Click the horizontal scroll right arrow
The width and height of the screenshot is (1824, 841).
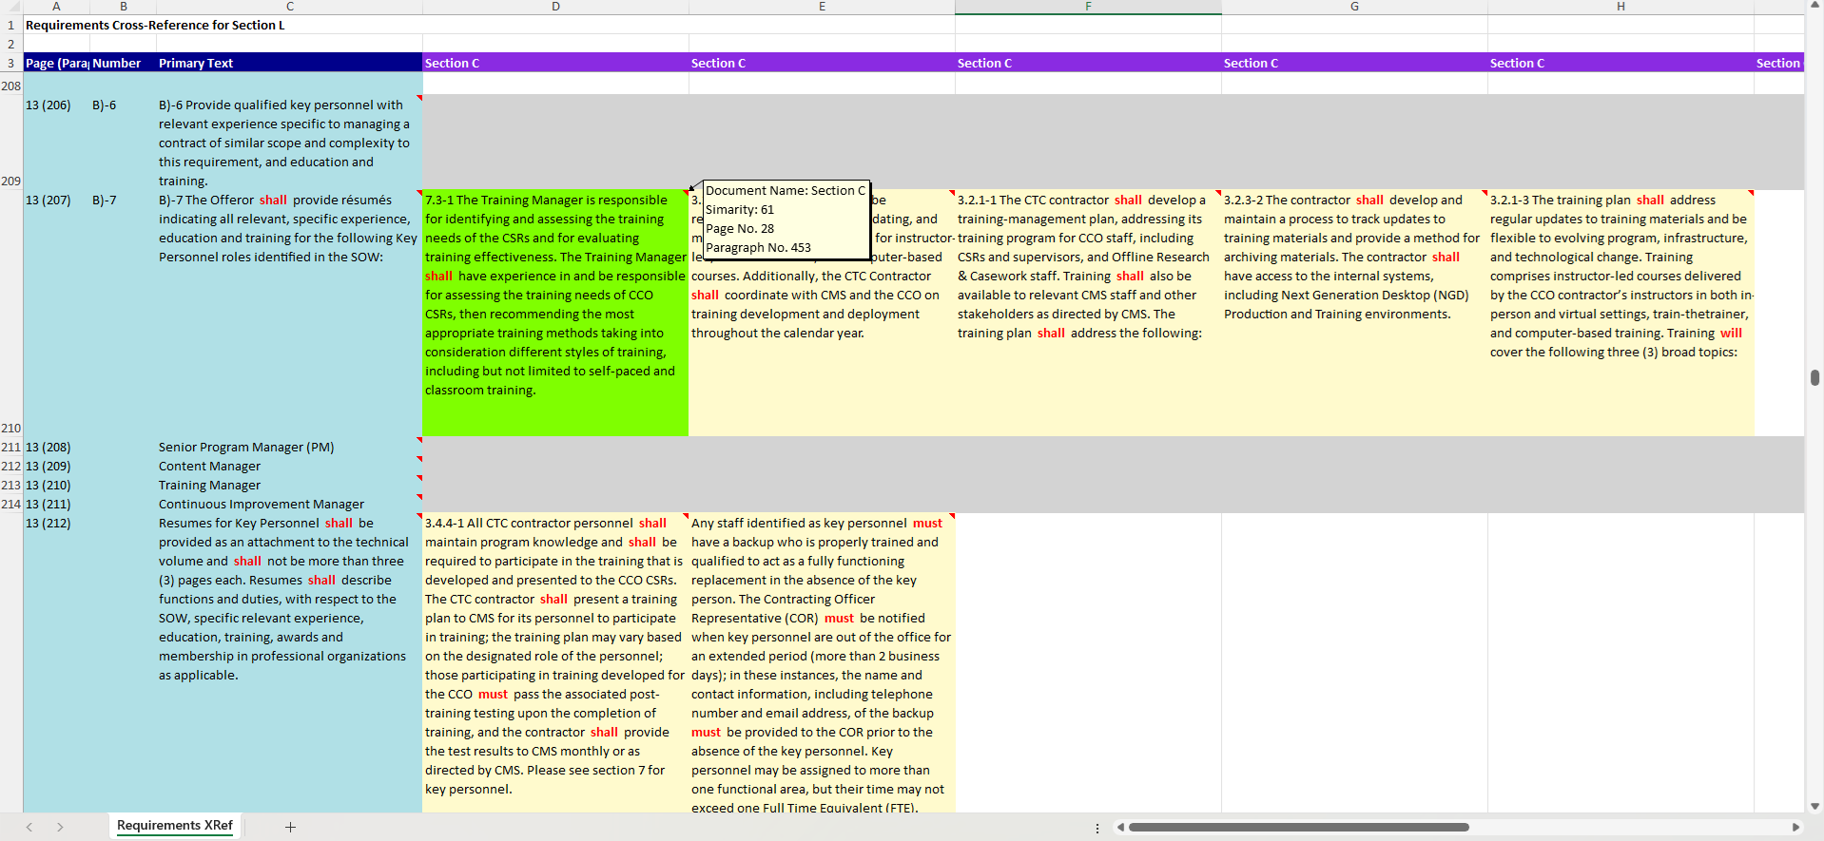(x=1795, y=827)
